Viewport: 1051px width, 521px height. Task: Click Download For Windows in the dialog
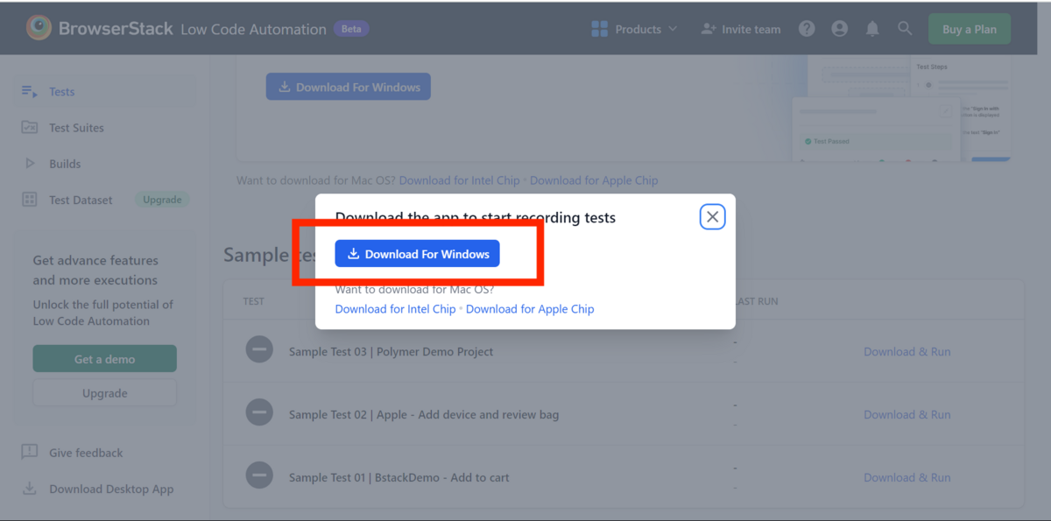click(x=418, y=254)
